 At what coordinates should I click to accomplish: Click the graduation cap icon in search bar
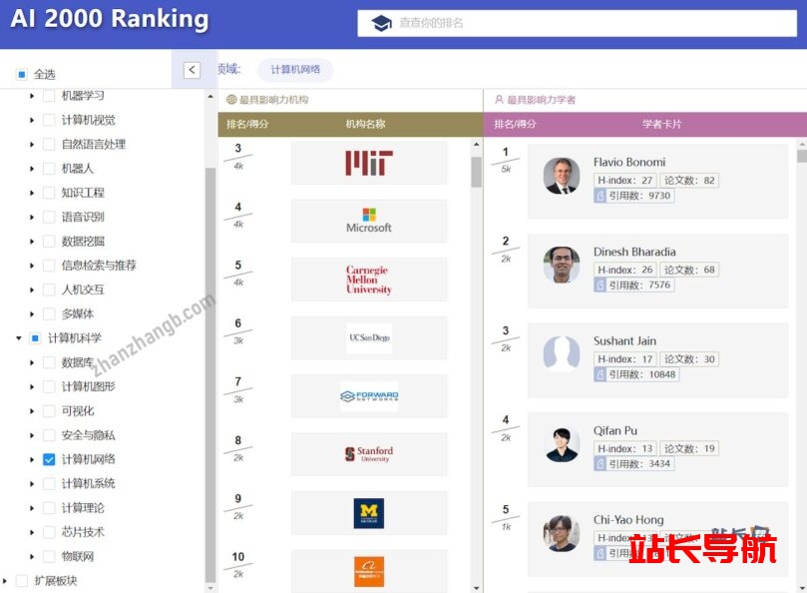coord(381,23)
